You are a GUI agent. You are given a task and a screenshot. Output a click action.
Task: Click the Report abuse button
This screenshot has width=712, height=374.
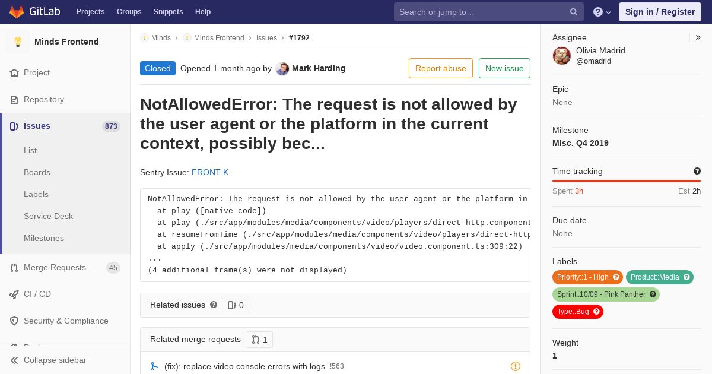441,68
